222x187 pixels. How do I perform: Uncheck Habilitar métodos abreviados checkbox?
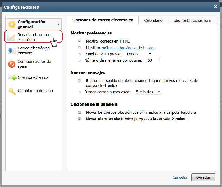[x=80, y=47]
